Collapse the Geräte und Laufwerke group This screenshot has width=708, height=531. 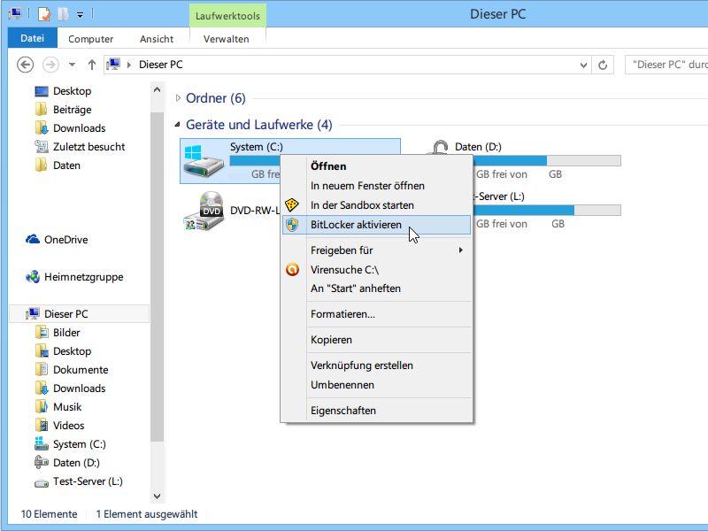click(178, 124)
